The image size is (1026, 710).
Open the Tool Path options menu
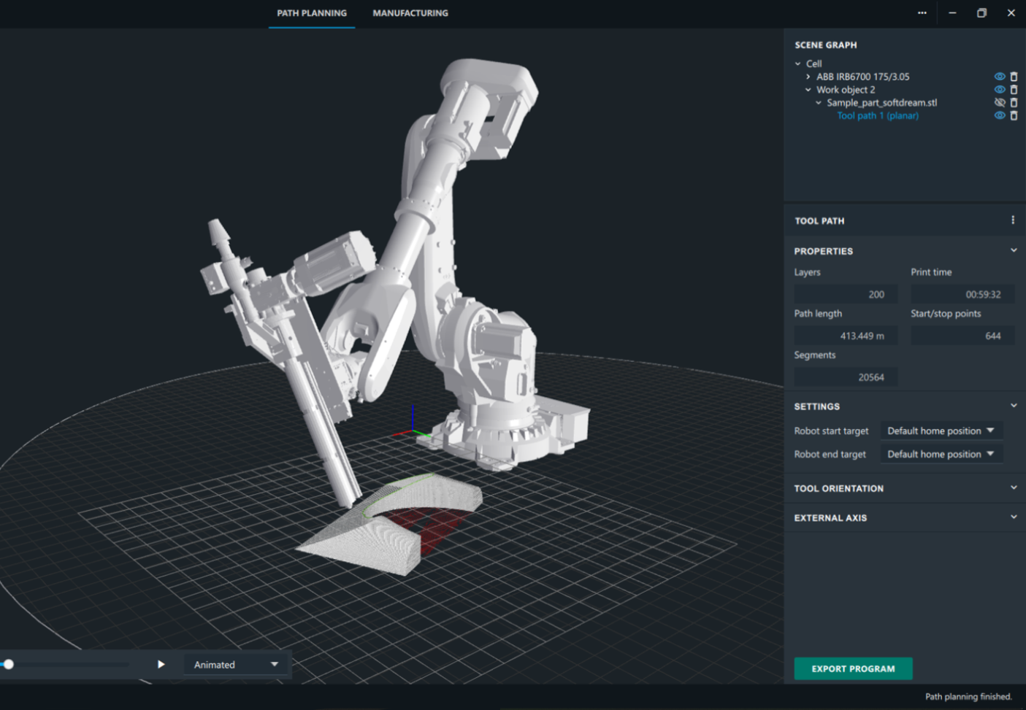click(x=1012, y=219)
